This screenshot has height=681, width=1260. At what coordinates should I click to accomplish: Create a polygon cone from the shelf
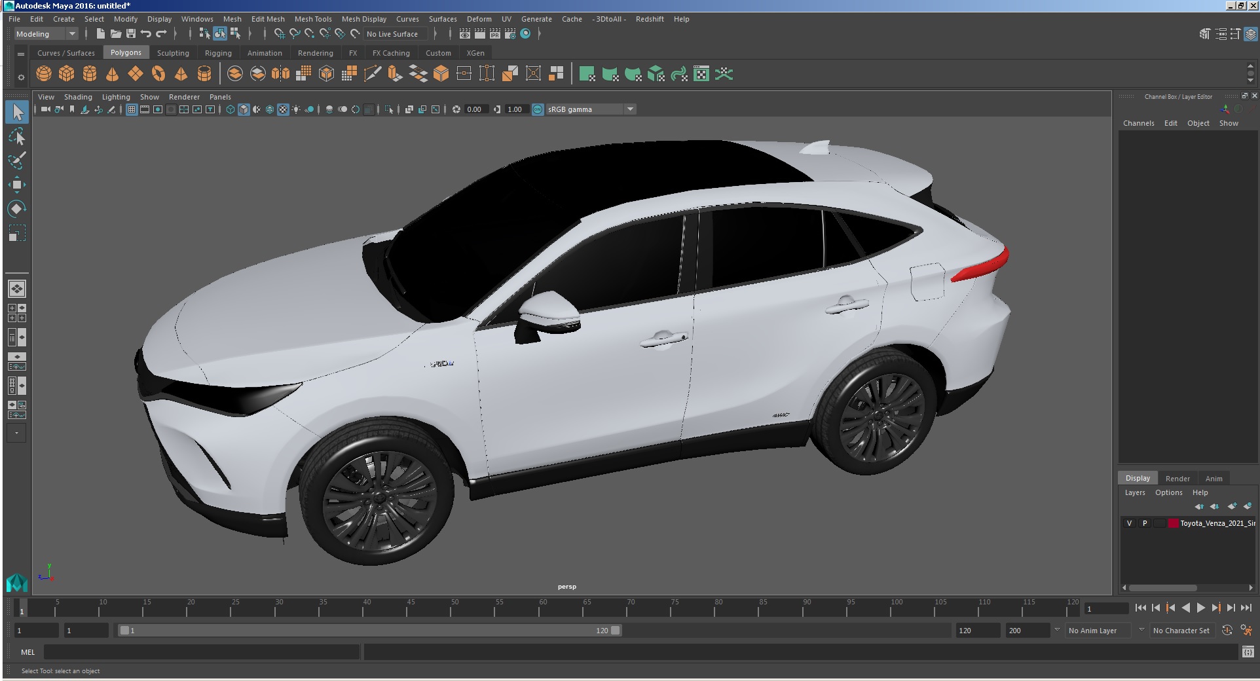click(x=113, y=74)
